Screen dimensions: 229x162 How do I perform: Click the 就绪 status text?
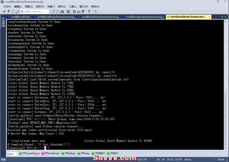point(3,159)
